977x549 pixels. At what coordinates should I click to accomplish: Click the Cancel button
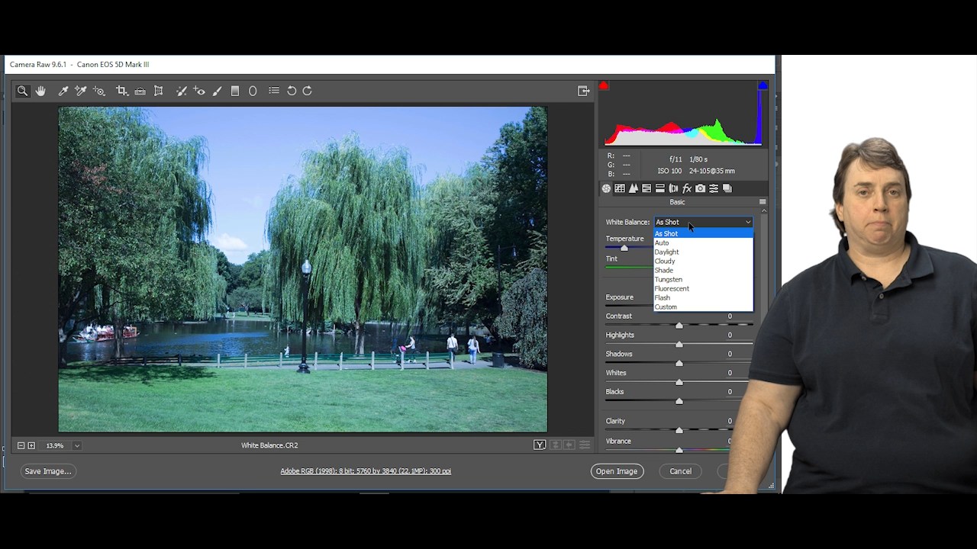(x=680, y=471)
